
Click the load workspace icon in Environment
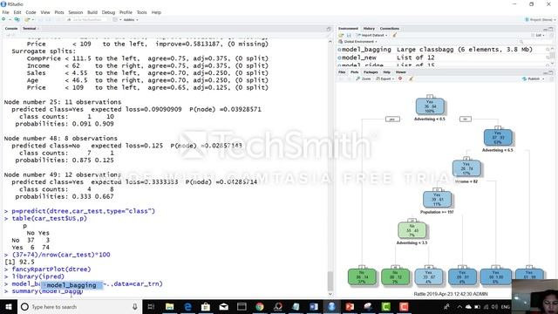[x=341, y=35]
